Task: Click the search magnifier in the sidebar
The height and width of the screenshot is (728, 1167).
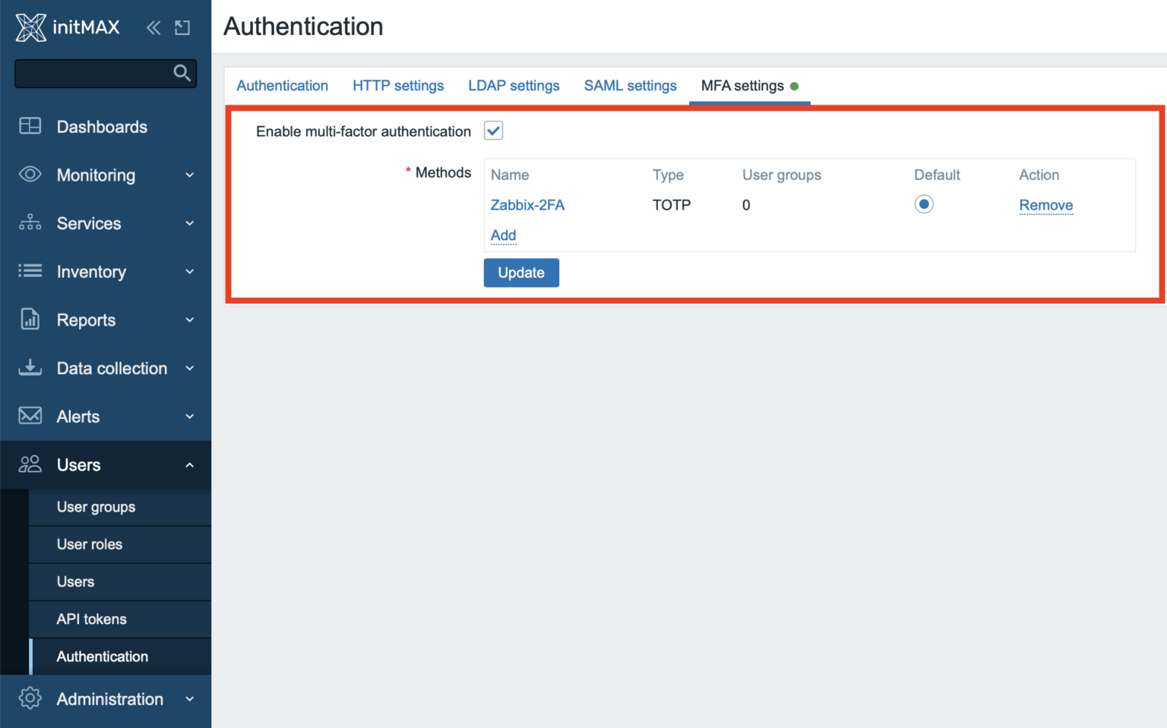Action: (x=182, y=73)
